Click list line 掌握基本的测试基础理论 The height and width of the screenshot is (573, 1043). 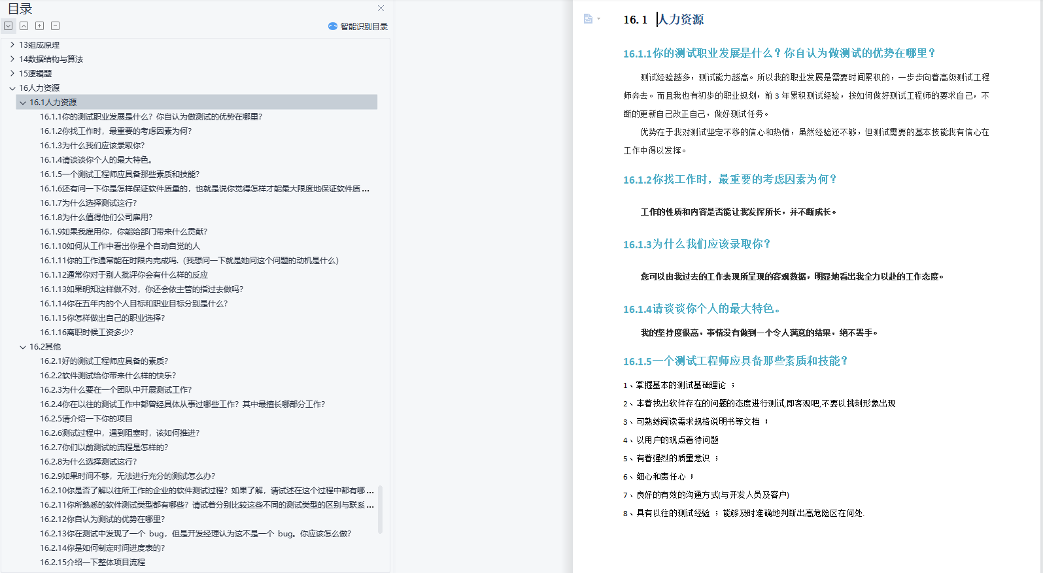(679, 385)
